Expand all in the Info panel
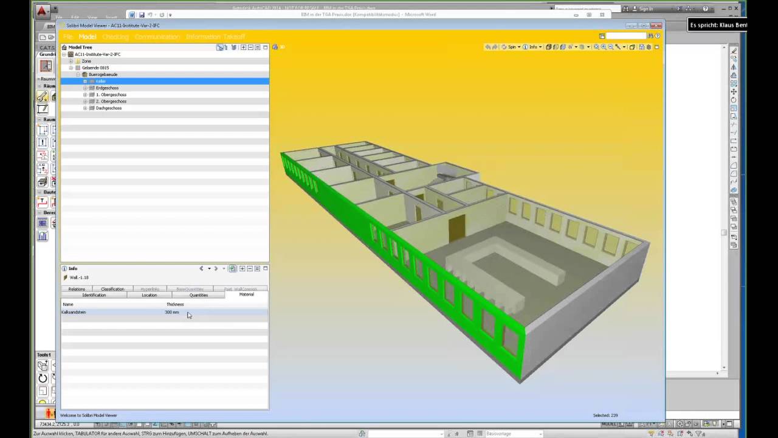Image resolution: width=778 pixels, height=438 pixels. (x=242, y=268)
